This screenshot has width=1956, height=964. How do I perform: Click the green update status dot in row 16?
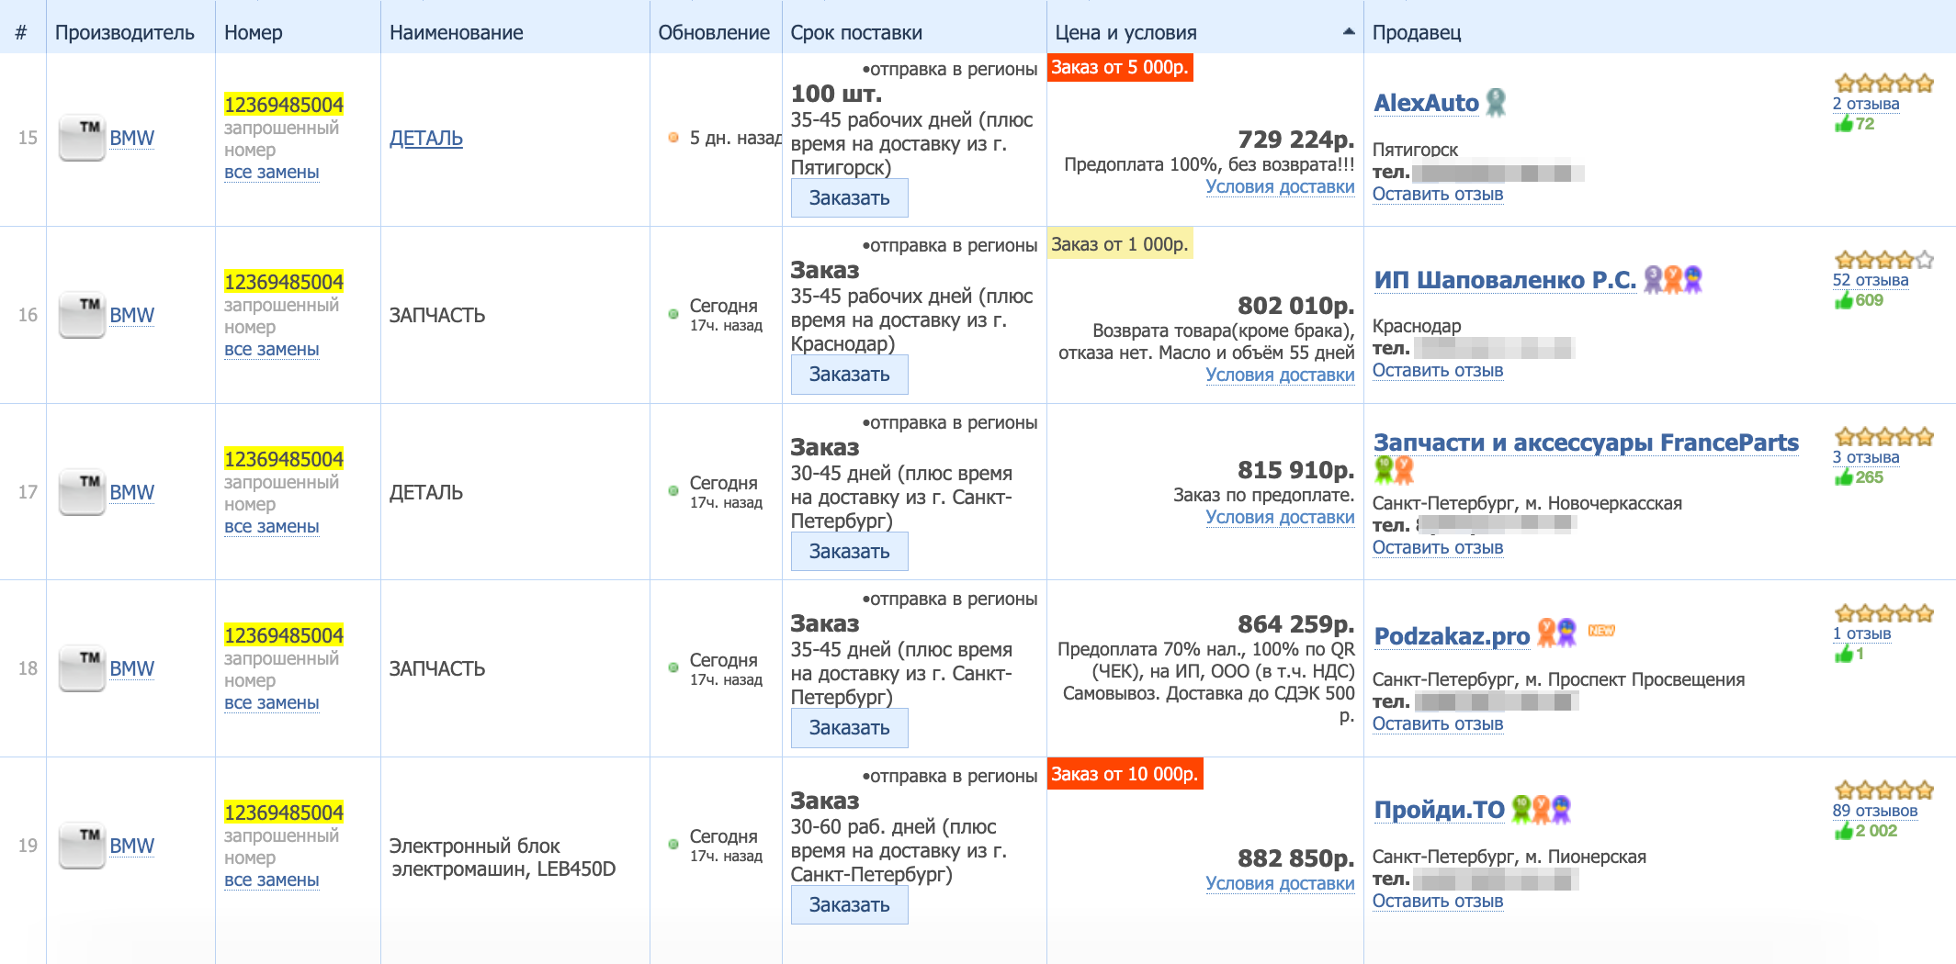tap(673, 314)
